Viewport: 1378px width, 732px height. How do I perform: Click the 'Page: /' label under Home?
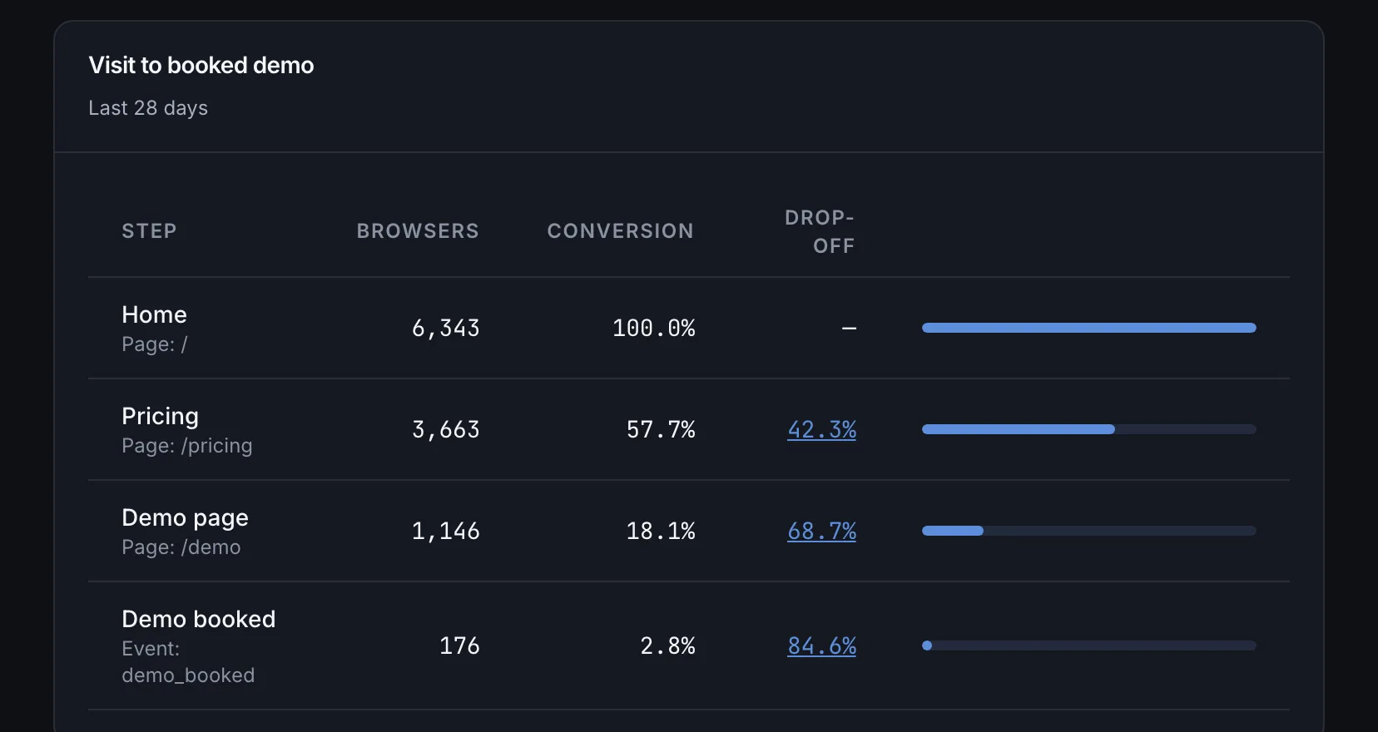click(155, 344)
